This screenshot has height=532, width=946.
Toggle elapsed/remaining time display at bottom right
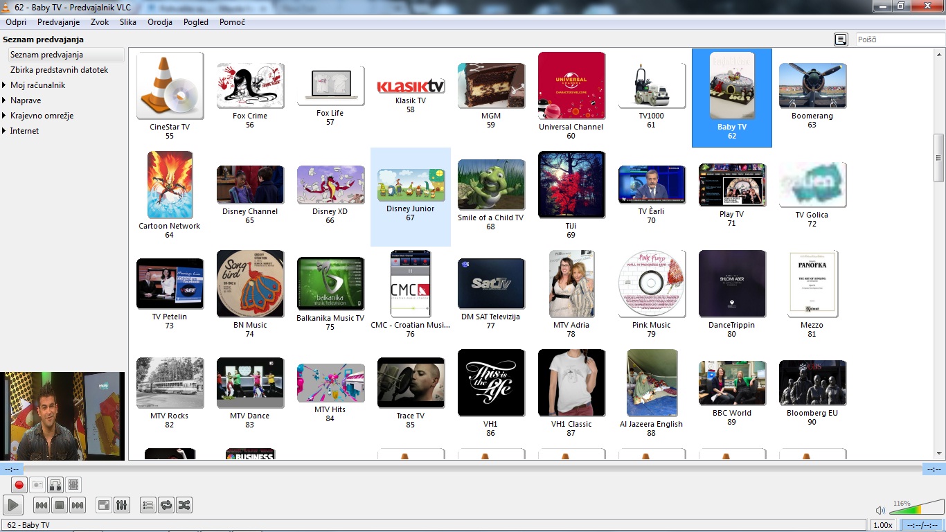click(x=921, y=525)
